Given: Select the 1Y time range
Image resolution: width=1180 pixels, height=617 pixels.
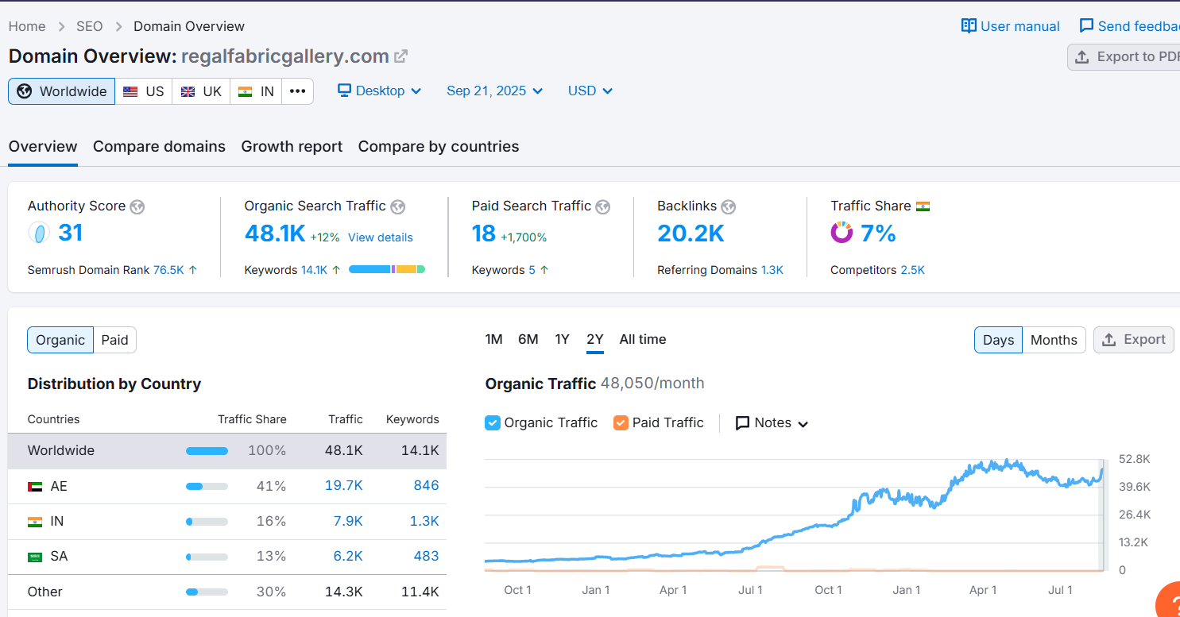Looking at the screenshot, I should pos(562,339).
